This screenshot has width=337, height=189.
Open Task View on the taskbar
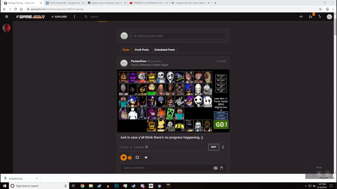[73, 186]
